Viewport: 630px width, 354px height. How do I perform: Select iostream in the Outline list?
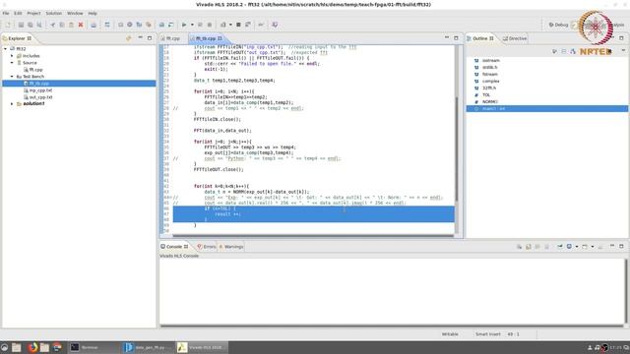[490, 60]
